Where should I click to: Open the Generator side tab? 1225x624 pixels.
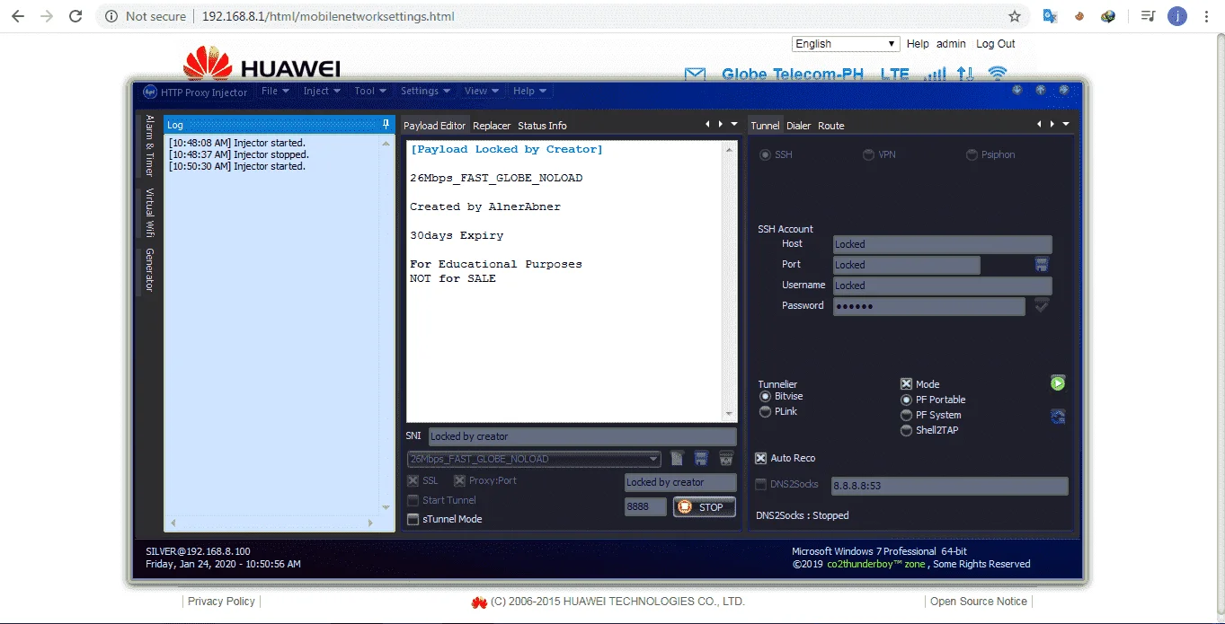[x=150, y=269]
